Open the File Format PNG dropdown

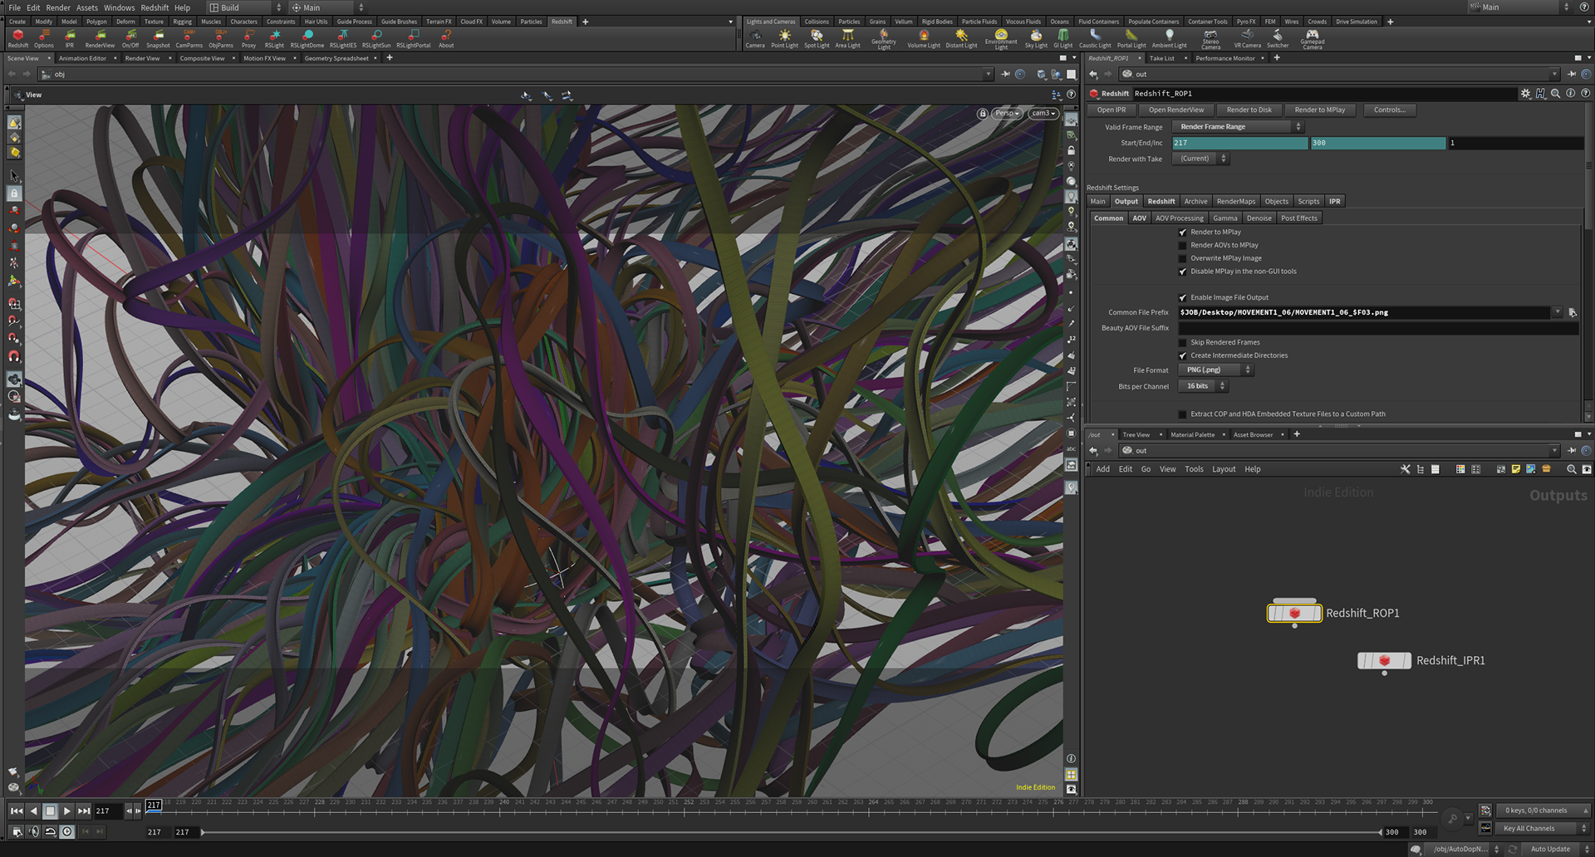click(1215, 370)
